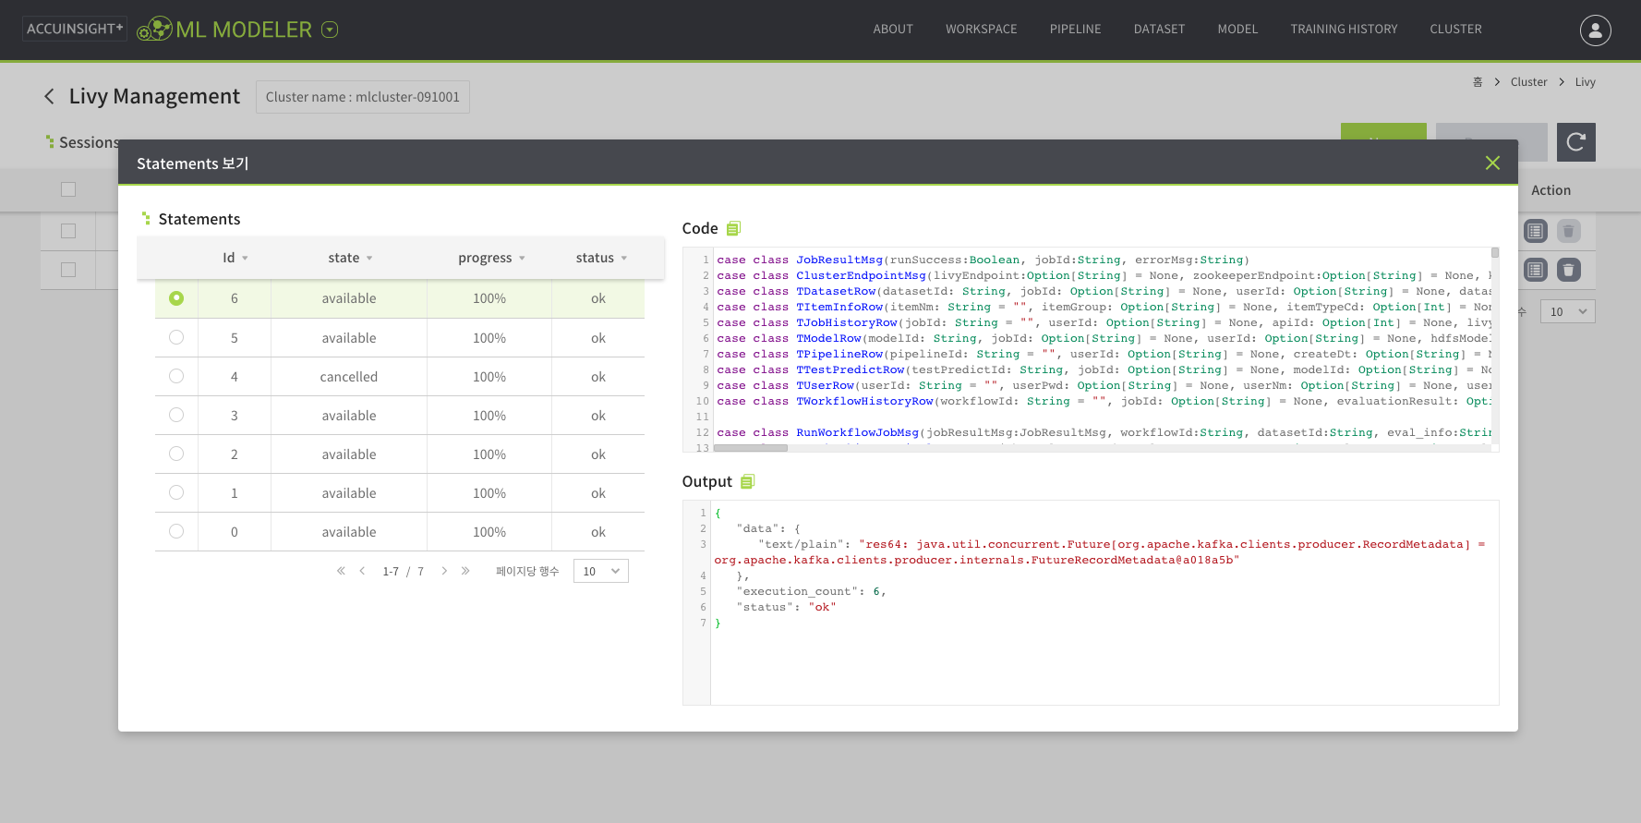Copy the Output section using copy icon
This screenshot has height=823, width=1641.
point(748,481)
